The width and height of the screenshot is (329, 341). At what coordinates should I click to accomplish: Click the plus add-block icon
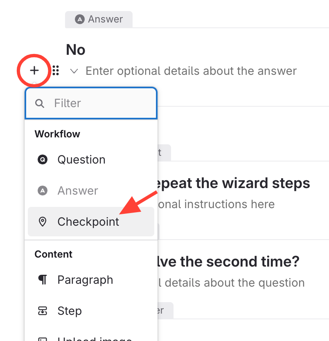34,71
